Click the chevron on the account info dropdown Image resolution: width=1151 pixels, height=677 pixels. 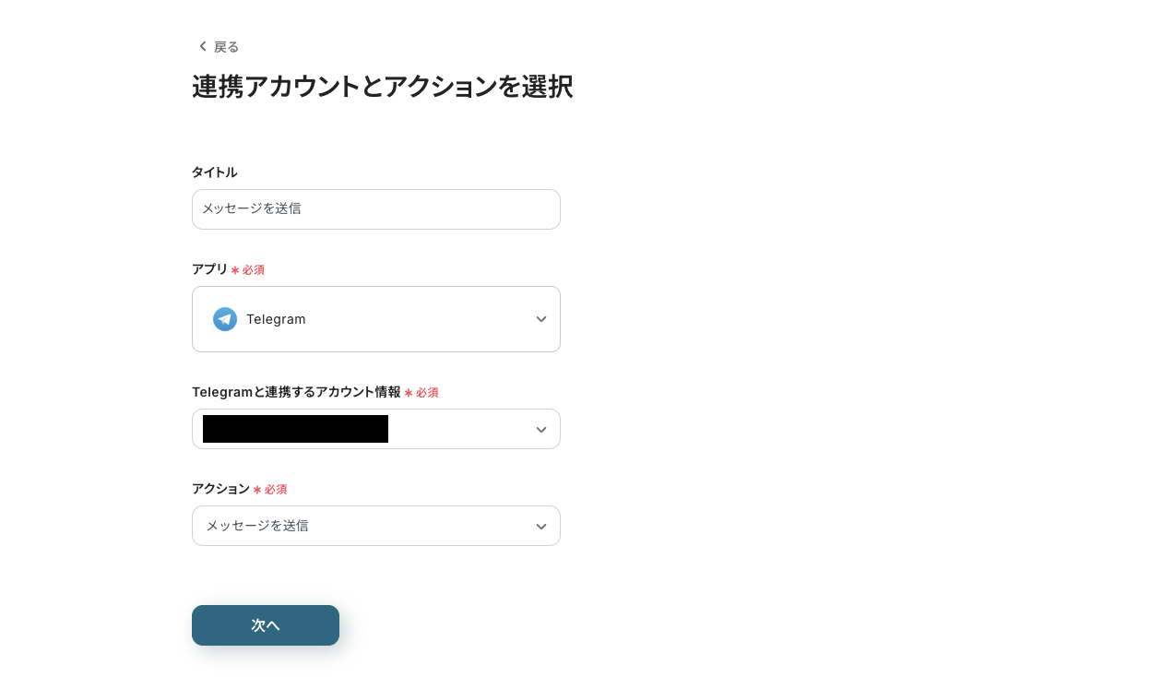pos(541,429)
